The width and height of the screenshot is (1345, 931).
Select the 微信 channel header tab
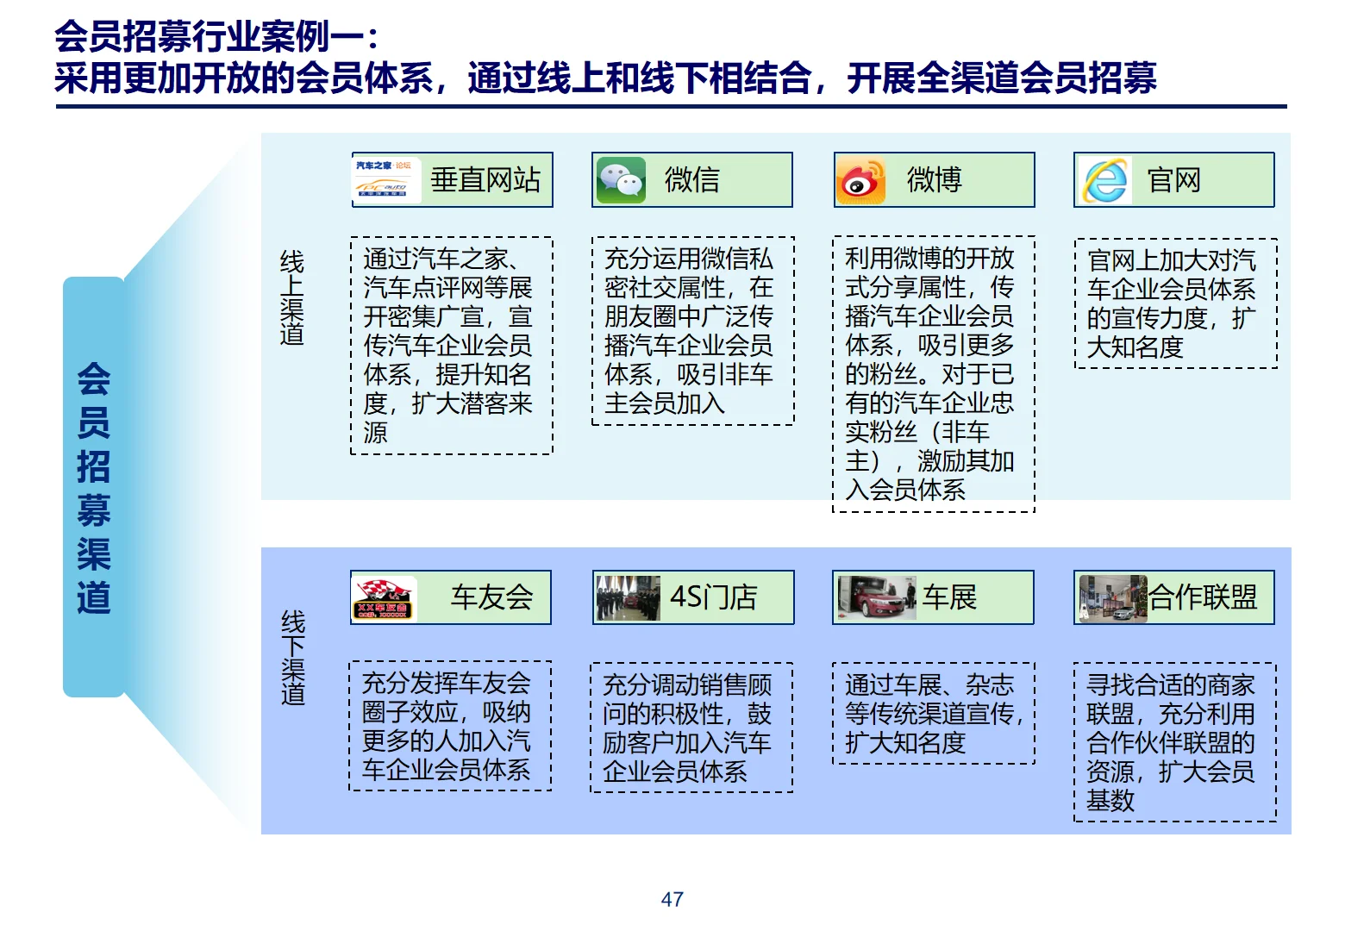pos(692,179)
